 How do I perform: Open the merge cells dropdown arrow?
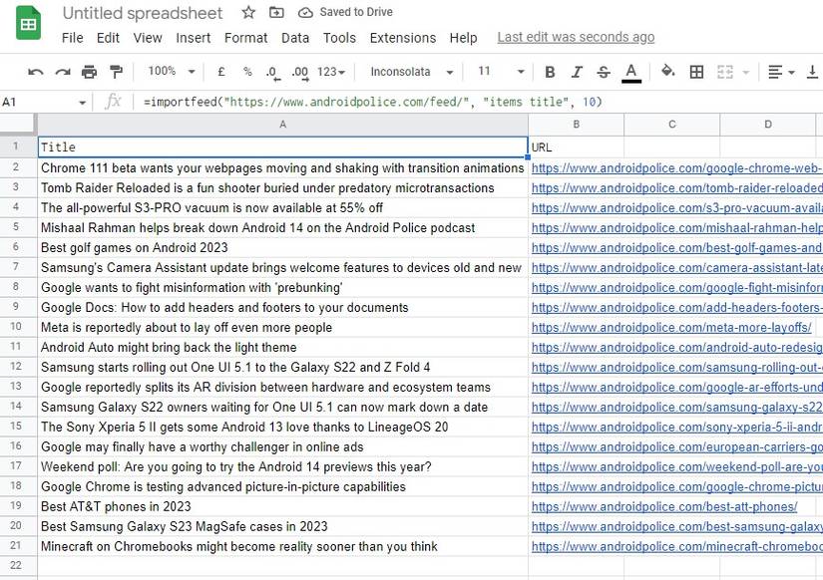point(746,73)
